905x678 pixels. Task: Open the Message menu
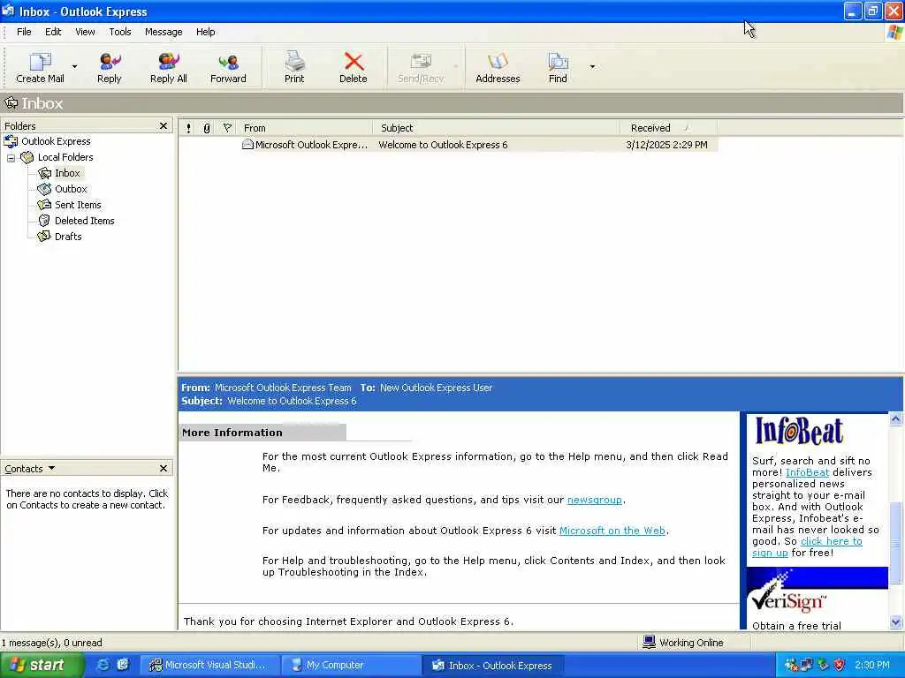click(164, 32)
